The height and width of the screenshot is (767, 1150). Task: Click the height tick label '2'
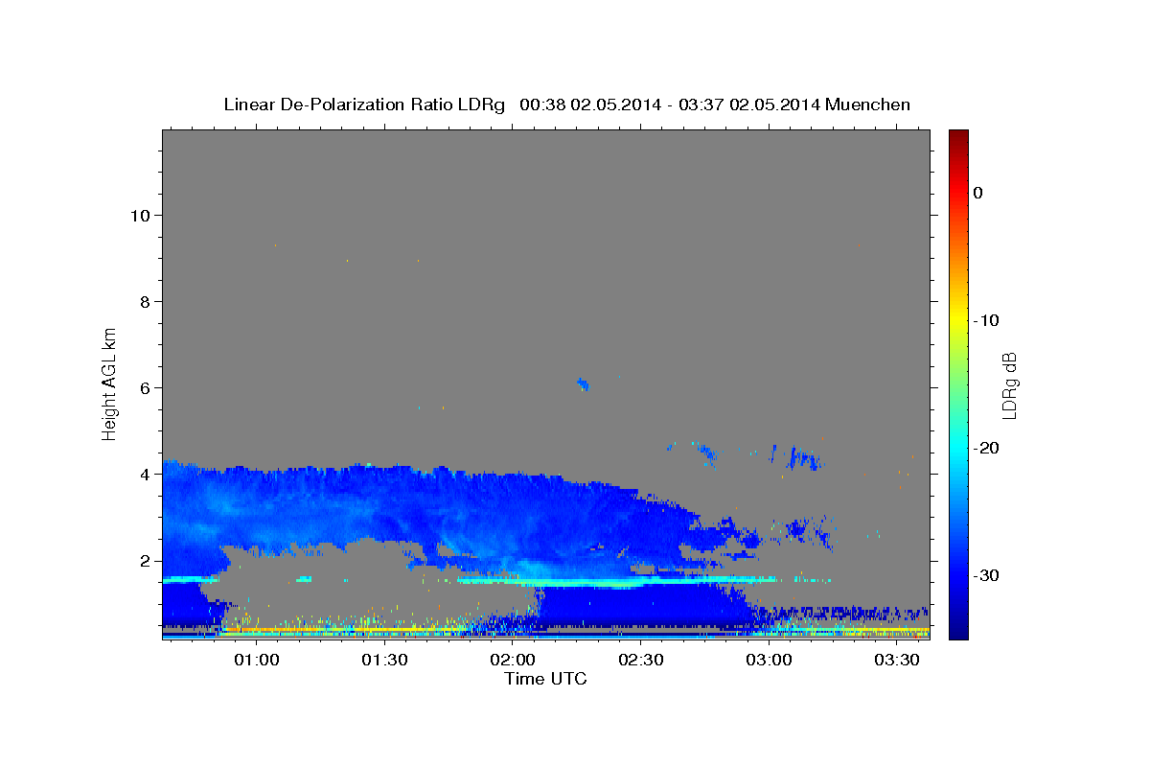pyautogui.click(x=145, y=560)
